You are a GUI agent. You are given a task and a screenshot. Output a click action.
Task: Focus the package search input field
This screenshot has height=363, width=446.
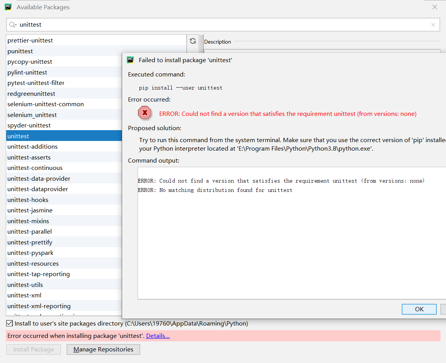[x=223, y=25]
